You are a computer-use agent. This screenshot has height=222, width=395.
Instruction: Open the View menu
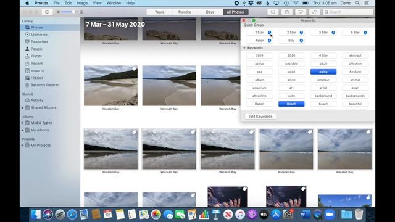pyautogui.click(x=97, y=3)
